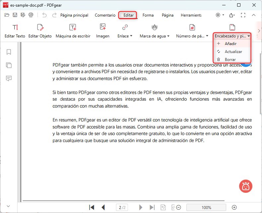Screen dimensions: 262x213
Task: Expand the Marca de agua dropdown arrow
Action: [x=168, y=36]
